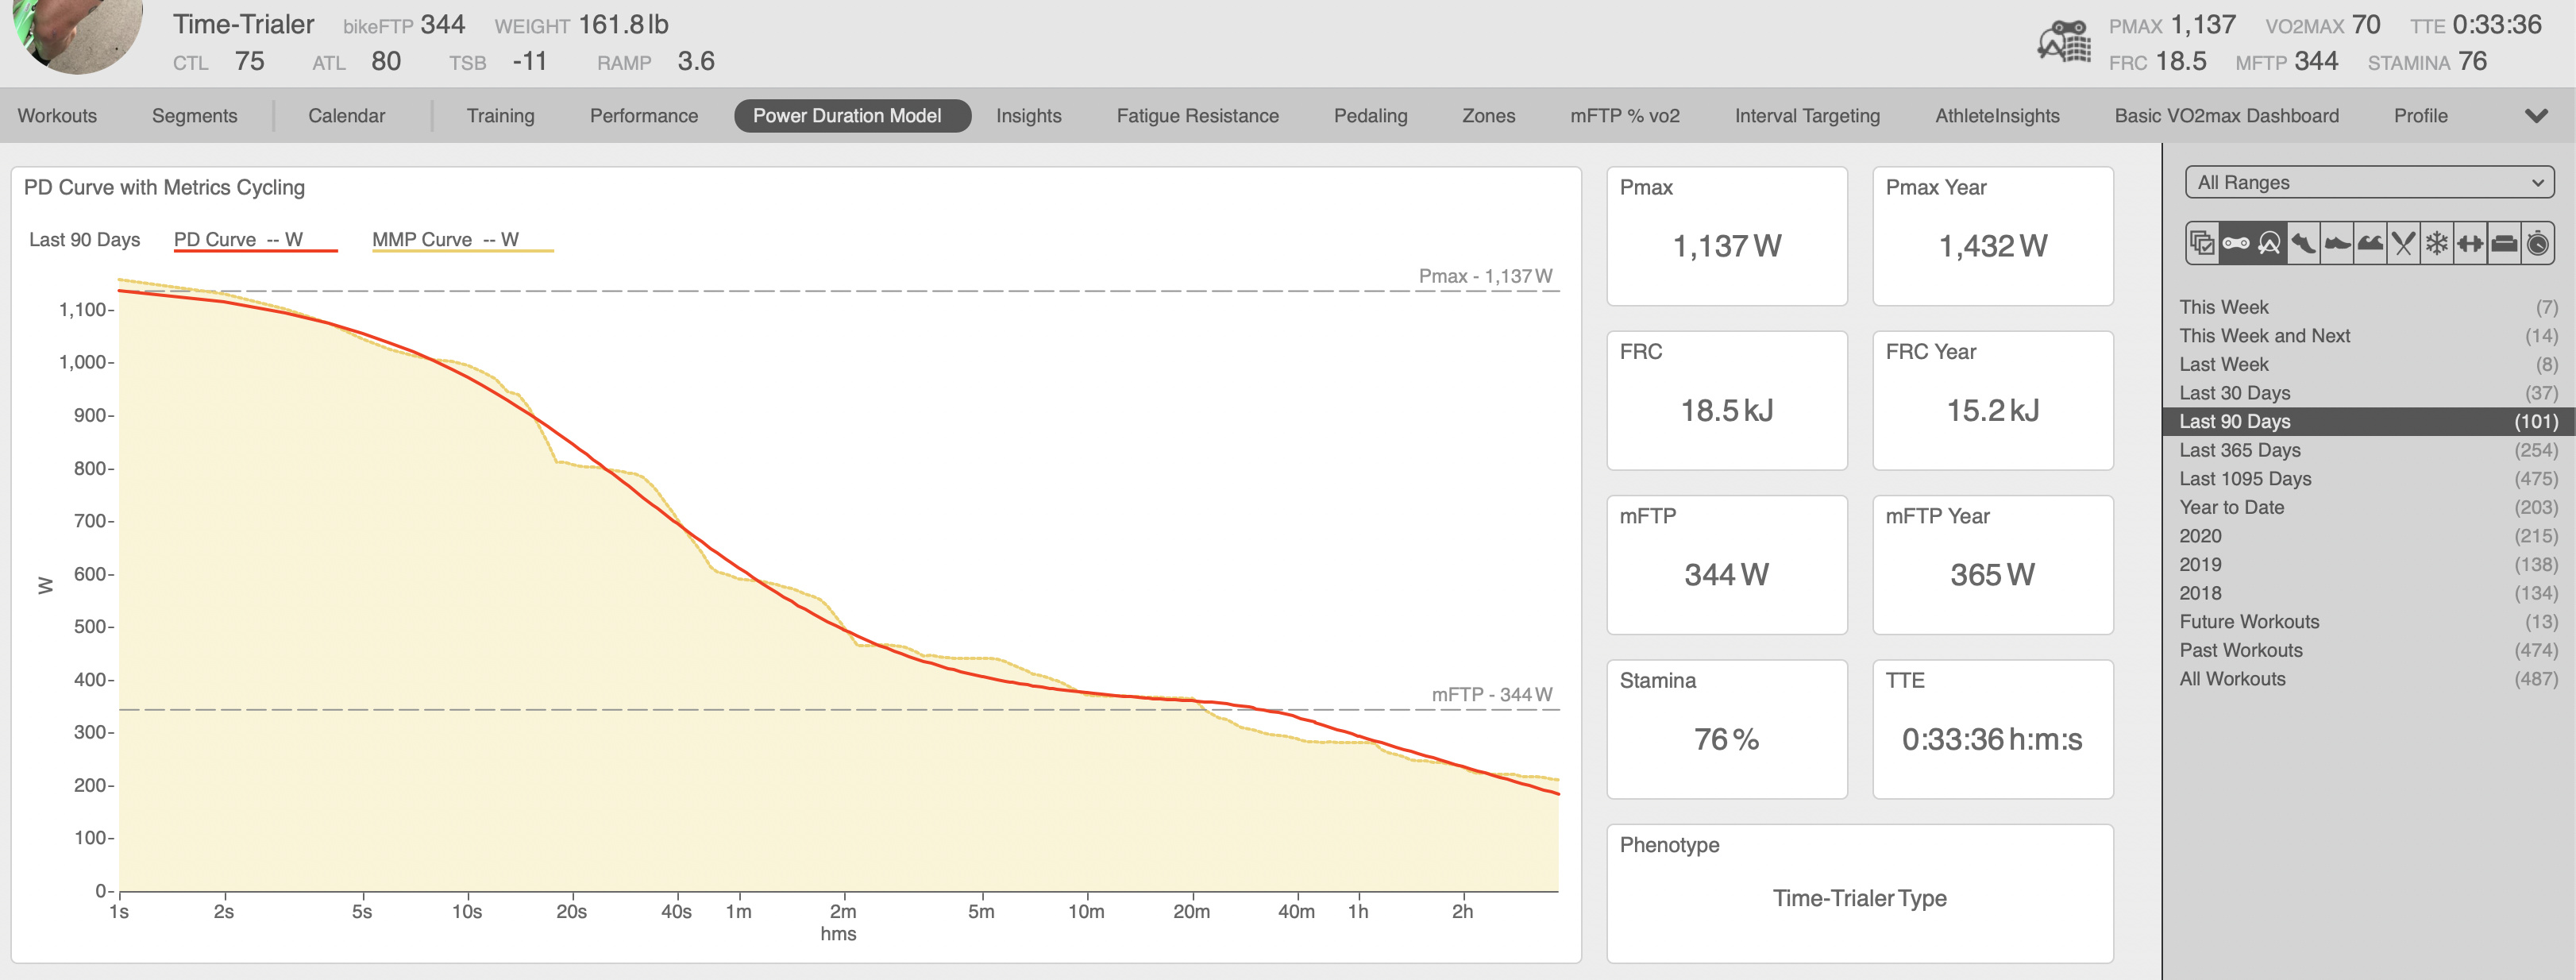Select the crossed oars rowing filter

click(2404, 244)
